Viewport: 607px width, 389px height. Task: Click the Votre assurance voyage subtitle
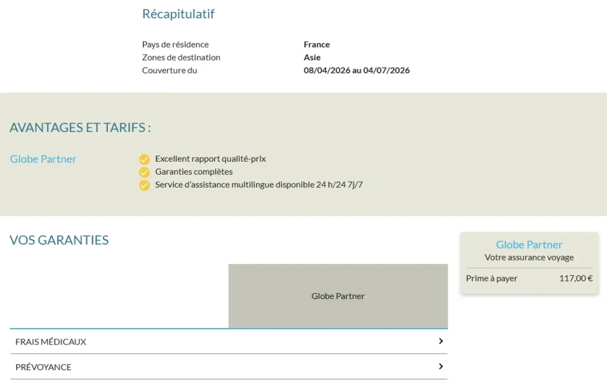point(529,258)
